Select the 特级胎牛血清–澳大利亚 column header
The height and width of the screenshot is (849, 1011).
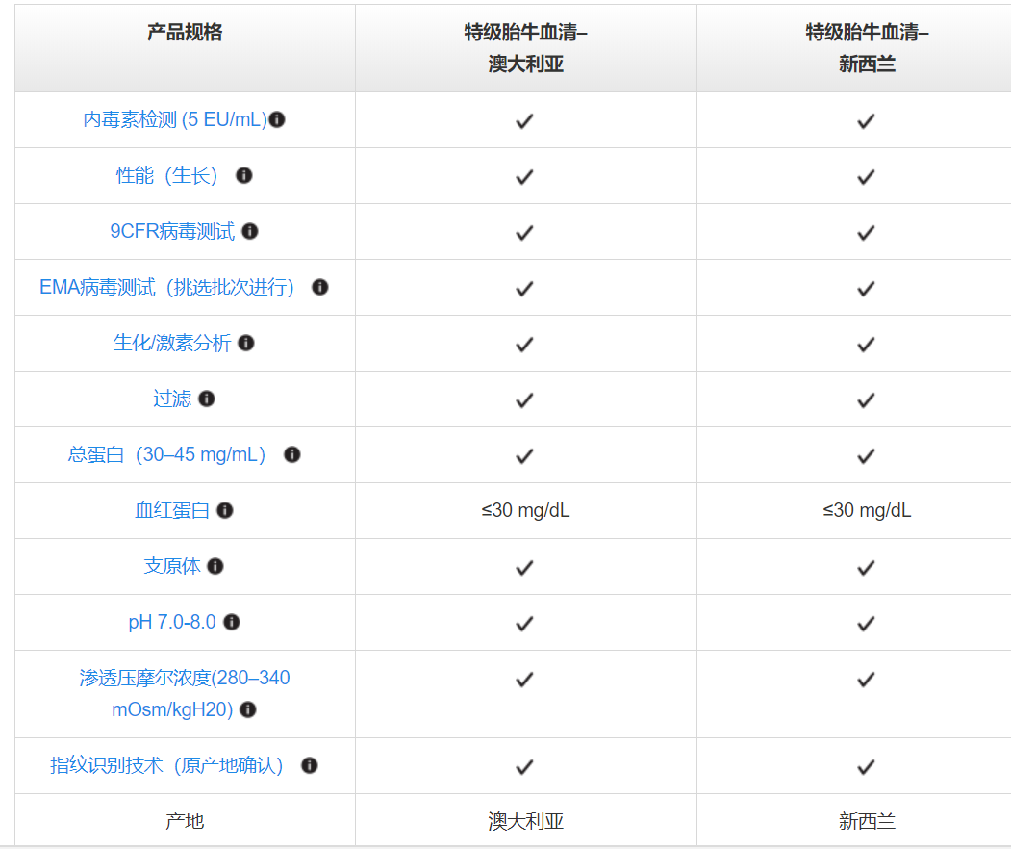[x=525, y=48]
